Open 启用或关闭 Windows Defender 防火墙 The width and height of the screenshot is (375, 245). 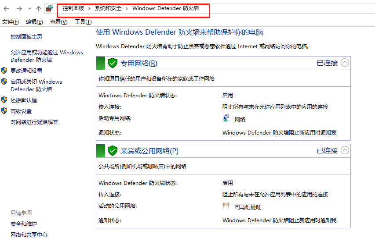pos(36,85)
